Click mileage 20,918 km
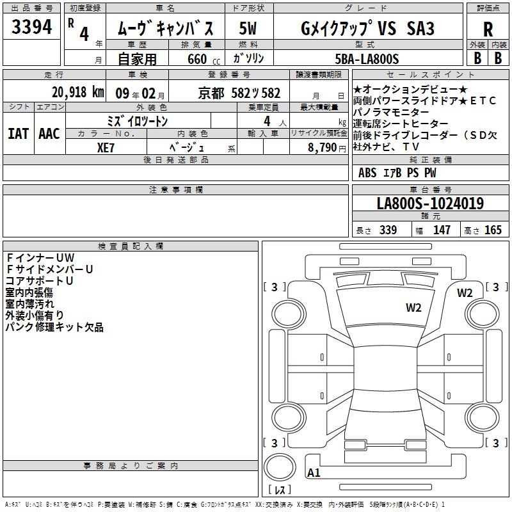512x512 pixels. (x=78, y=92)
